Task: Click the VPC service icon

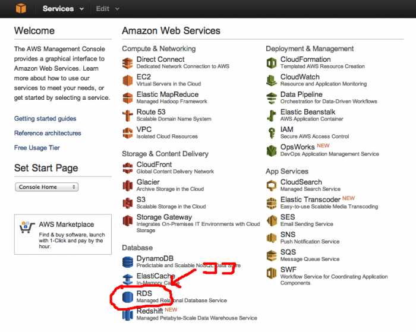Action: (128, 133)
